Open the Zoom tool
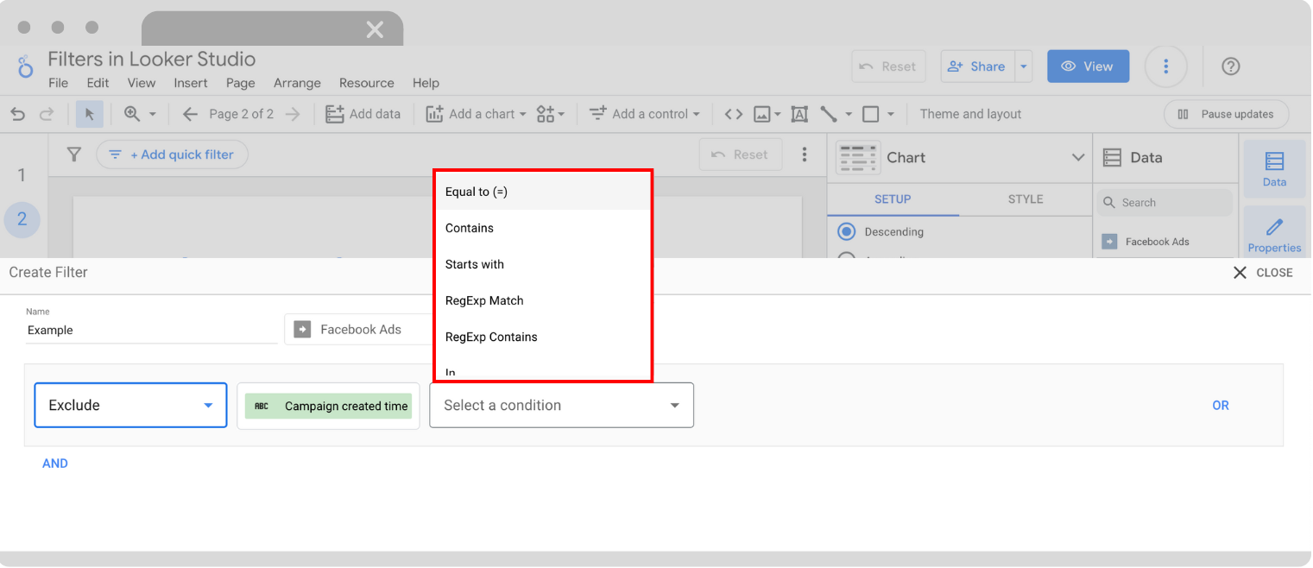The image size is (1313, 568). pos(134,113)
